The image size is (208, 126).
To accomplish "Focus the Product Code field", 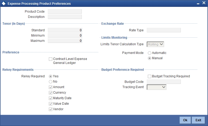I will pyautogui.click(x=65, y=12).
